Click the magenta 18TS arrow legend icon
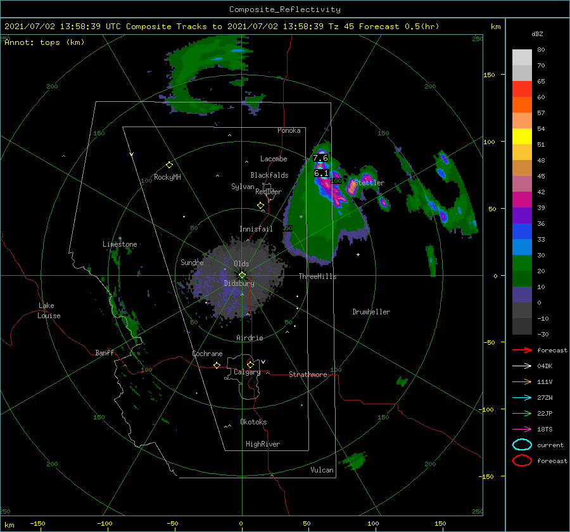The width and height of the screenshot is (570, 532). 522,430
